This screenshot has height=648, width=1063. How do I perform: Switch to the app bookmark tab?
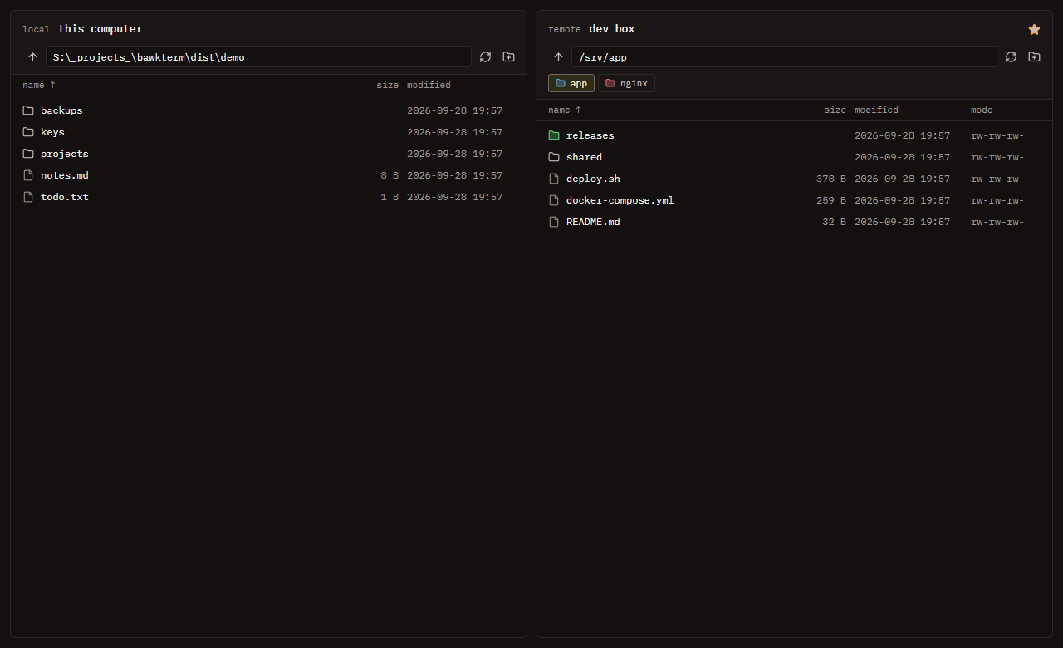[571, 83]
